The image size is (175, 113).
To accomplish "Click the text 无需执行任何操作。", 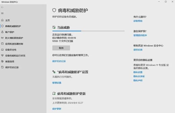I will pyautogui.click(x=62, y=77).
